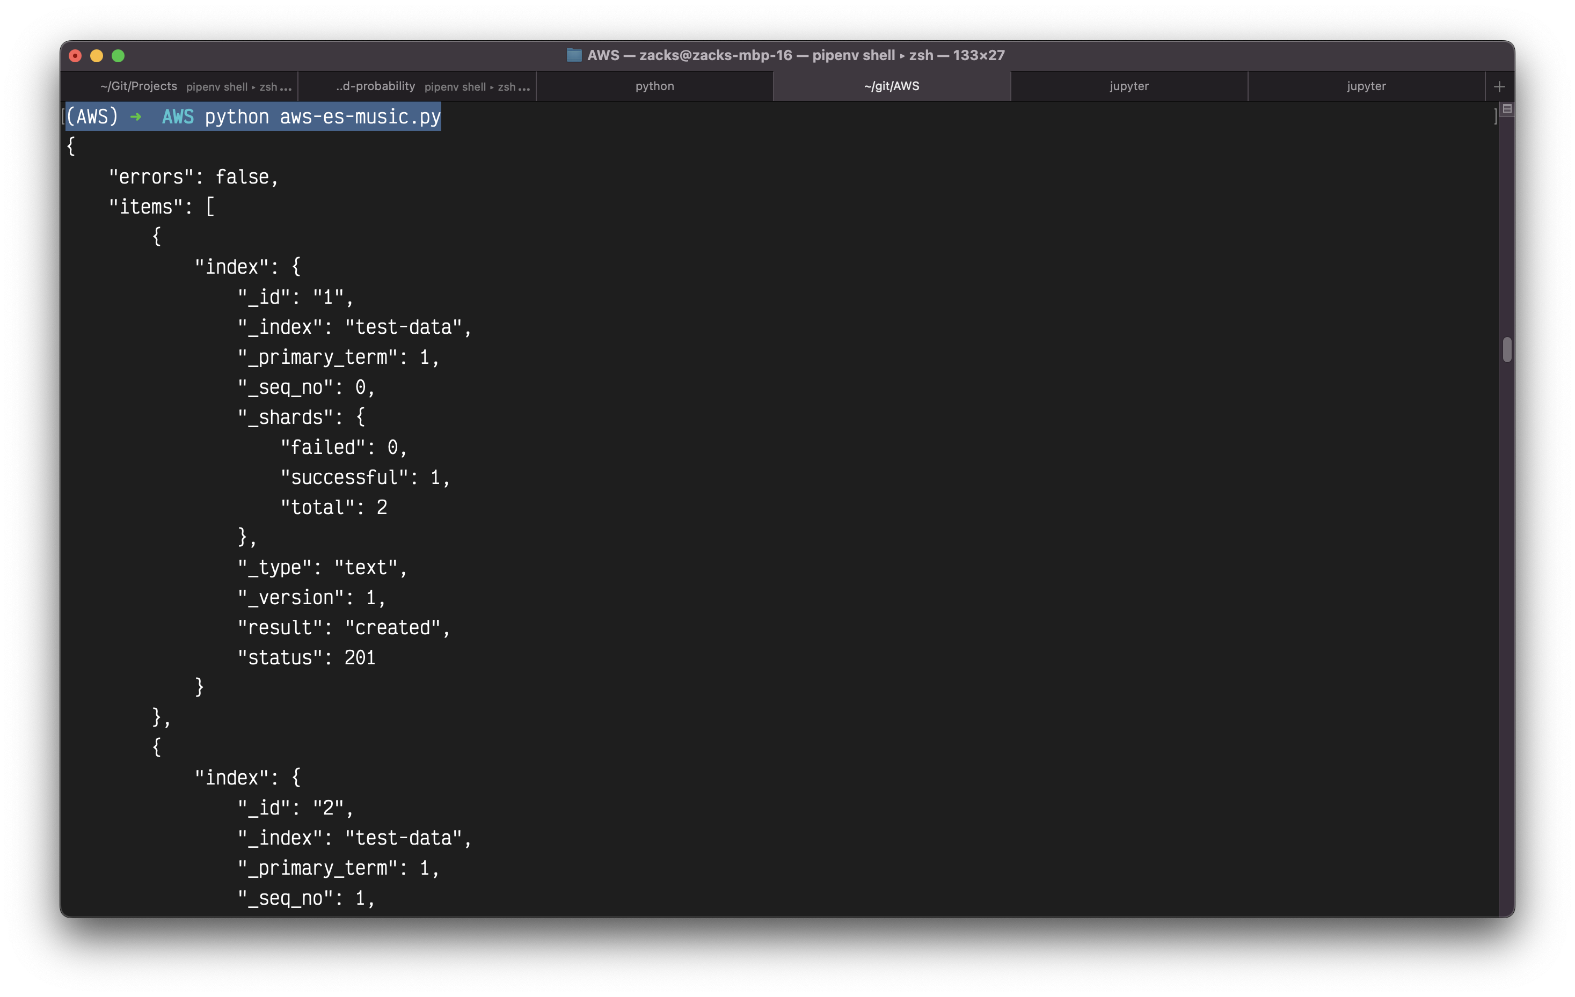Click the split pane icon above scrollbar
Viewport: 1575px width, 997px height.
coord(1507,108)
